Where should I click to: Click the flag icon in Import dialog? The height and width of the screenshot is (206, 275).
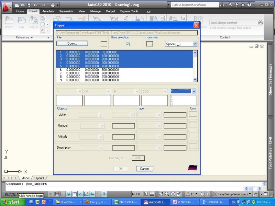[x=193, y=168]
